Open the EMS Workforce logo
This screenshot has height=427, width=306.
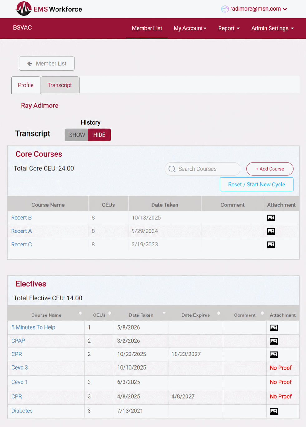[49, 9]
